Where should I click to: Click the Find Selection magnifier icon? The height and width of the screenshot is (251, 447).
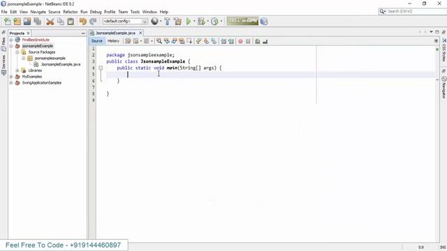[159, 41]
